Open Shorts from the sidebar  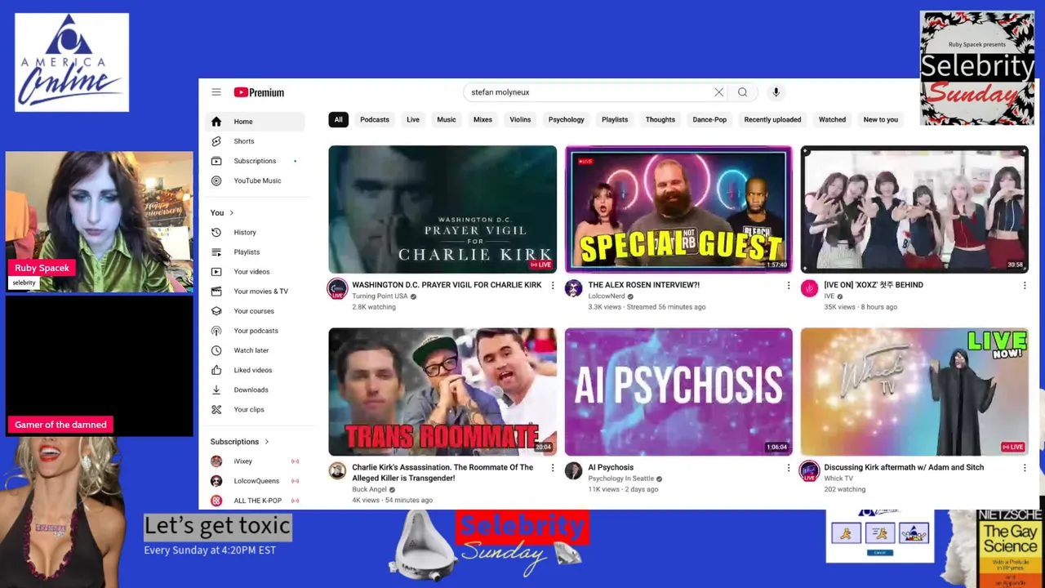click(255, 141)
